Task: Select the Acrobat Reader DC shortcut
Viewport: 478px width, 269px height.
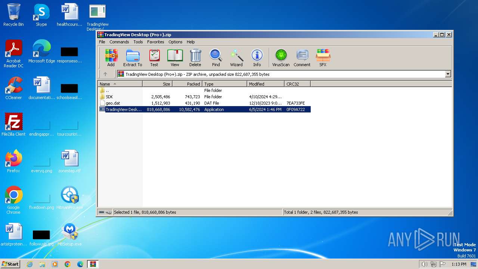Action: 13,54
